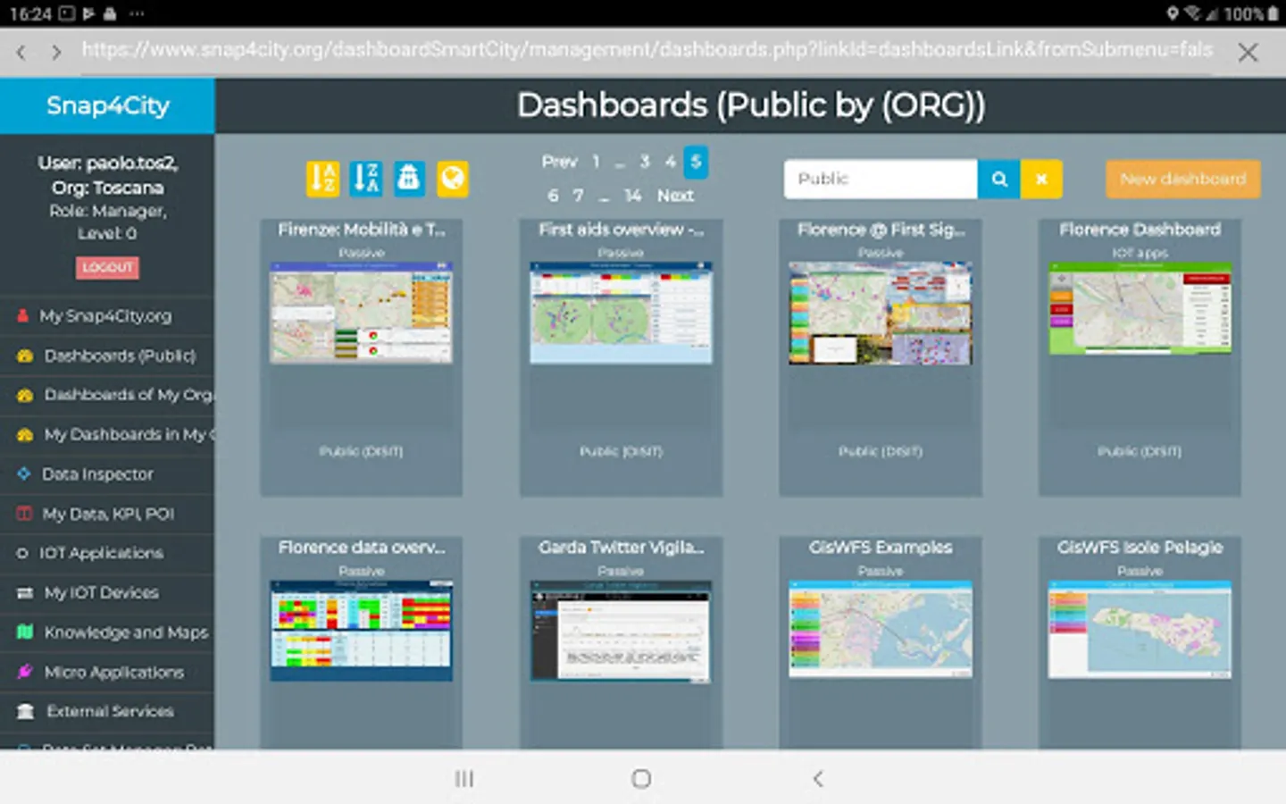Open Data Inspector menu item
This screenshot has width=1286, height=804.
click(107, 473)
